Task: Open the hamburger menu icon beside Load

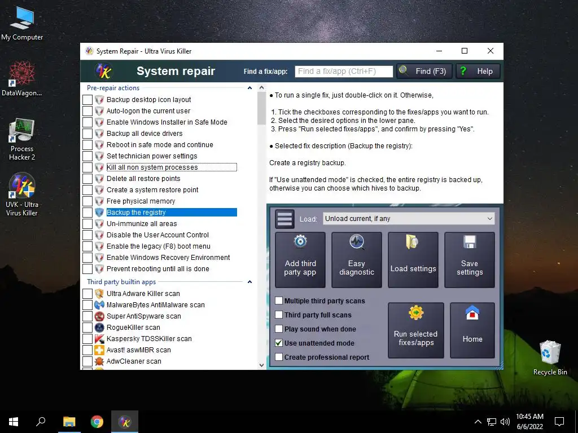Action: 284,219
